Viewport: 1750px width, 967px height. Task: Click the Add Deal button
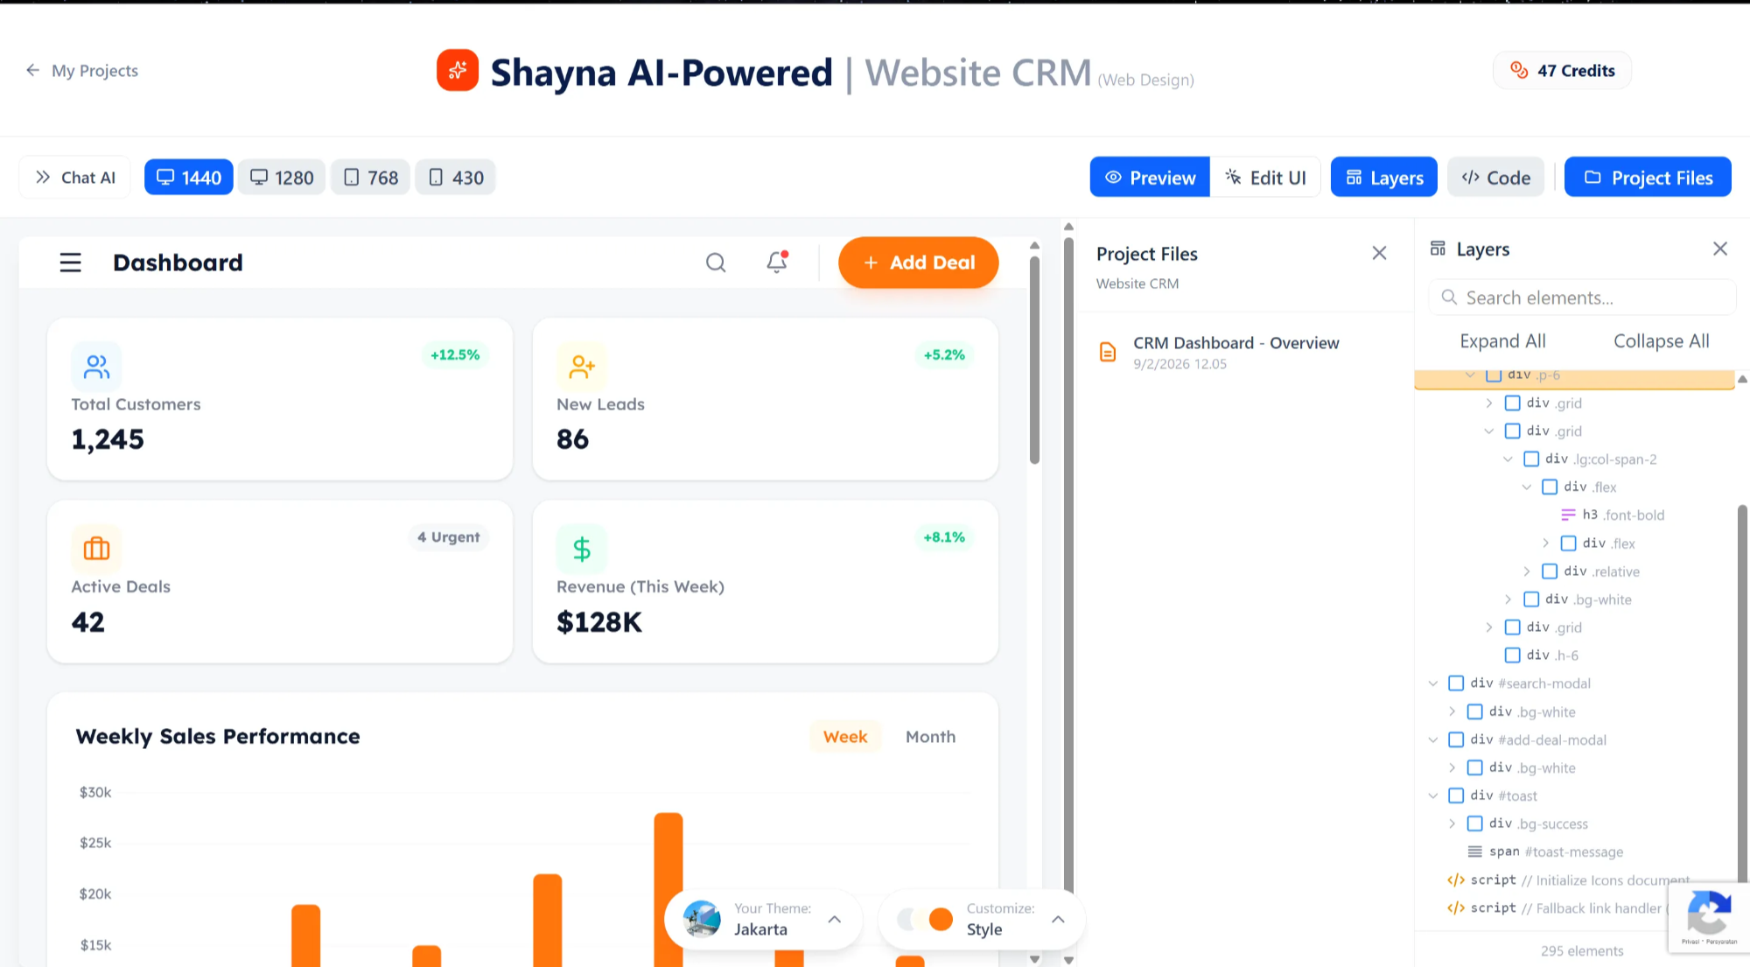click(x=918, y=263)
